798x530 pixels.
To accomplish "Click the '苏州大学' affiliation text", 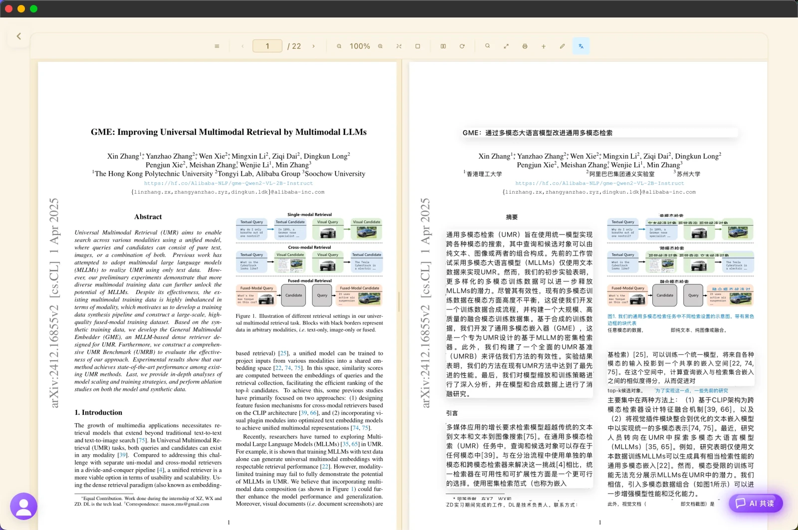I will tap(688, 174).
